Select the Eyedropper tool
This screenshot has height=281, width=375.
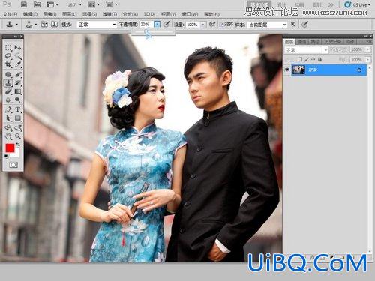coord(18,64)
